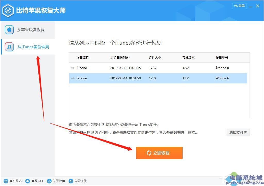Click the user-plus icon for 立即注册
264x186 pixels.
[71, 181]
